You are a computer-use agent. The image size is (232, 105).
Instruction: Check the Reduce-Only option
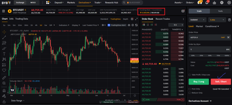[x=190, y=93]
